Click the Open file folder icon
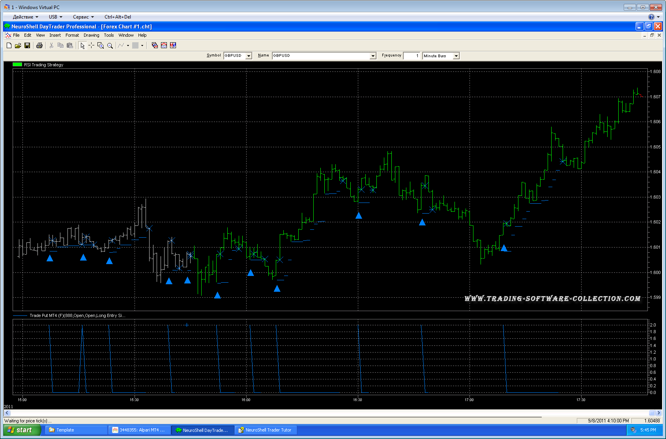The width and height of the screenshot is (666, 439). click(18, 46)
